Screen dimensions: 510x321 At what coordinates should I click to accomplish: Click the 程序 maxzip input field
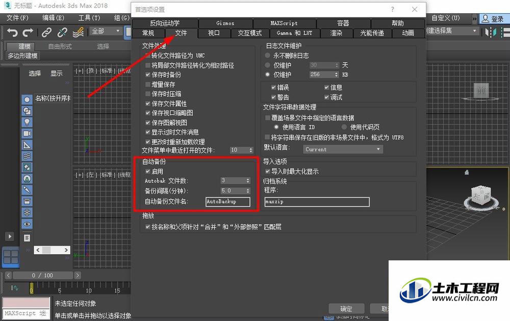(x=317, y=202)
